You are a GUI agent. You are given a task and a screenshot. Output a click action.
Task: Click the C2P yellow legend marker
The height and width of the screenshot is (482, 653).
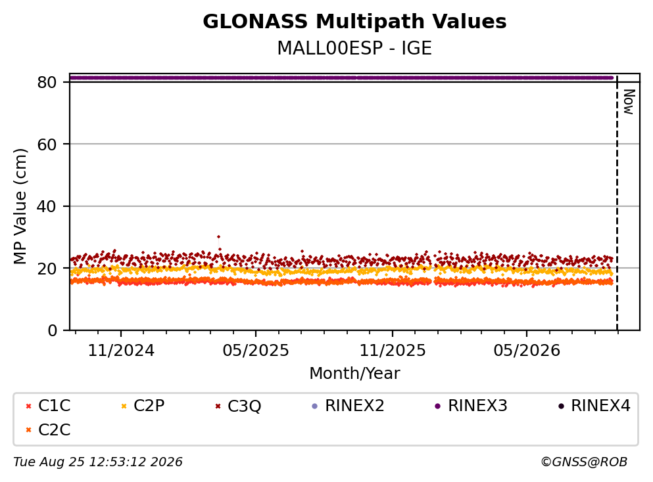tap(124, 406)
